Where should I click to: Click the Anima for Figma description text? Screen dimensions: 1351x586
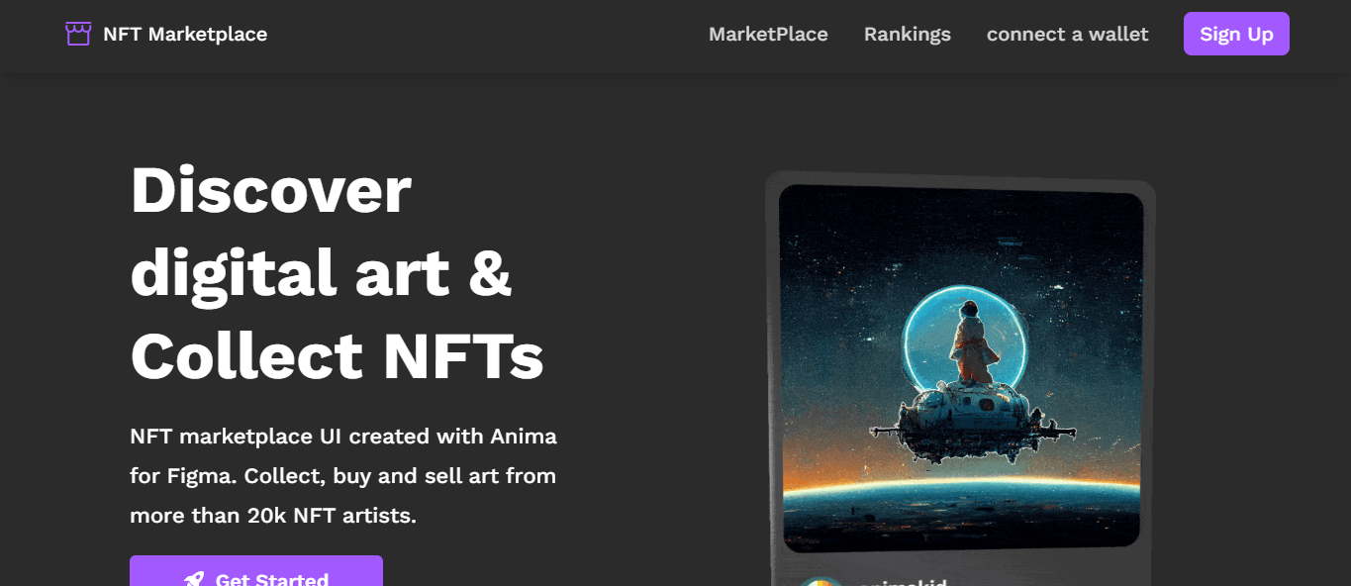click(x=343, y=475)
